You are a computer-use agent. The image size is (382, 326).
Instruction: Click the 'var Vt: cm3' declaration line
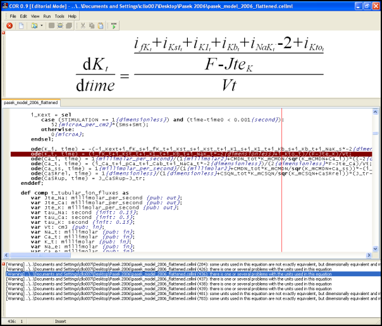[68, 227]
